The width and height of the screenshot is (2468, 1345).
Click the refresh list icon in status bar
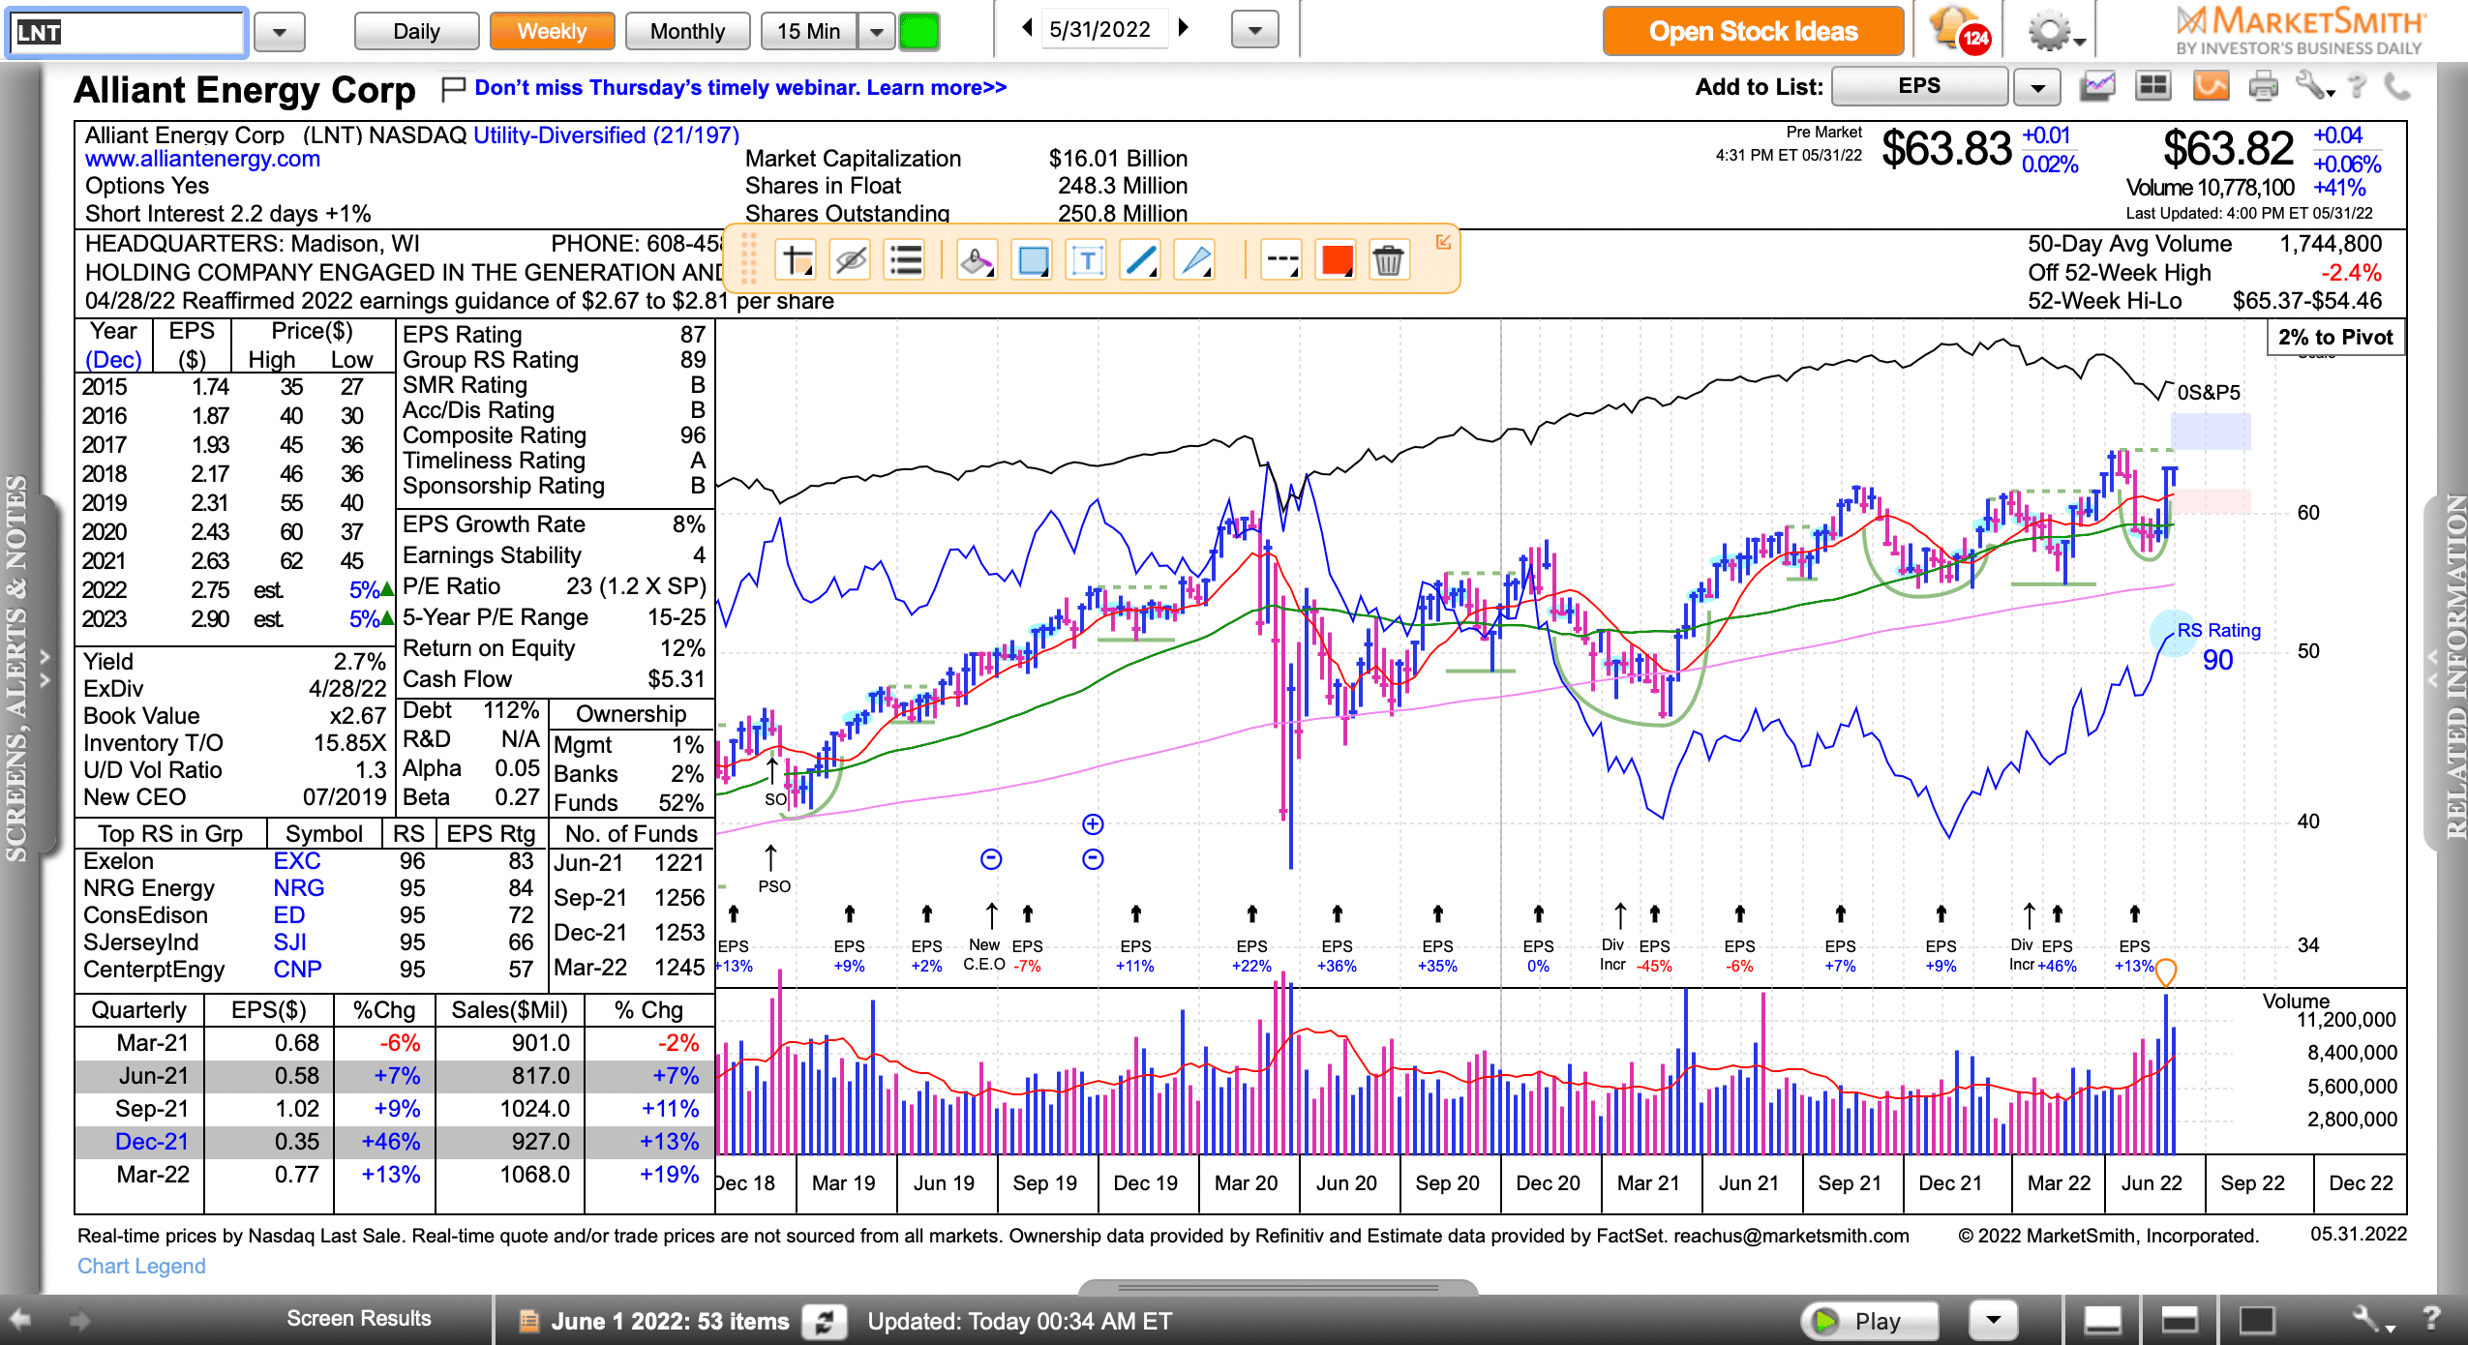tap(825, 1322)
